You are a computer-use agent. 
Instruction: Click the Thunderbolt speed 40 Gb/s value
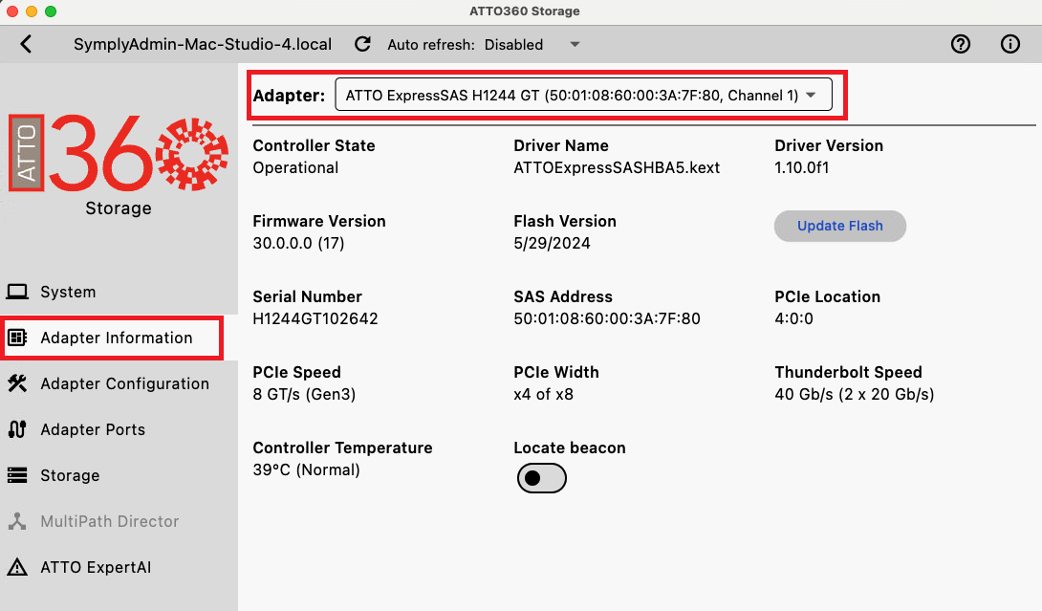point(855,394)
